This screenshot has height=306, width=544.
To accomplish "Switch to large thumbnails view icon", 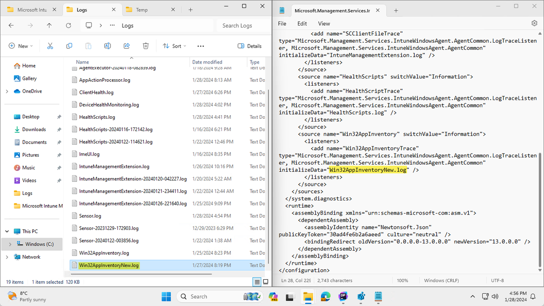I will pos(265,282).
